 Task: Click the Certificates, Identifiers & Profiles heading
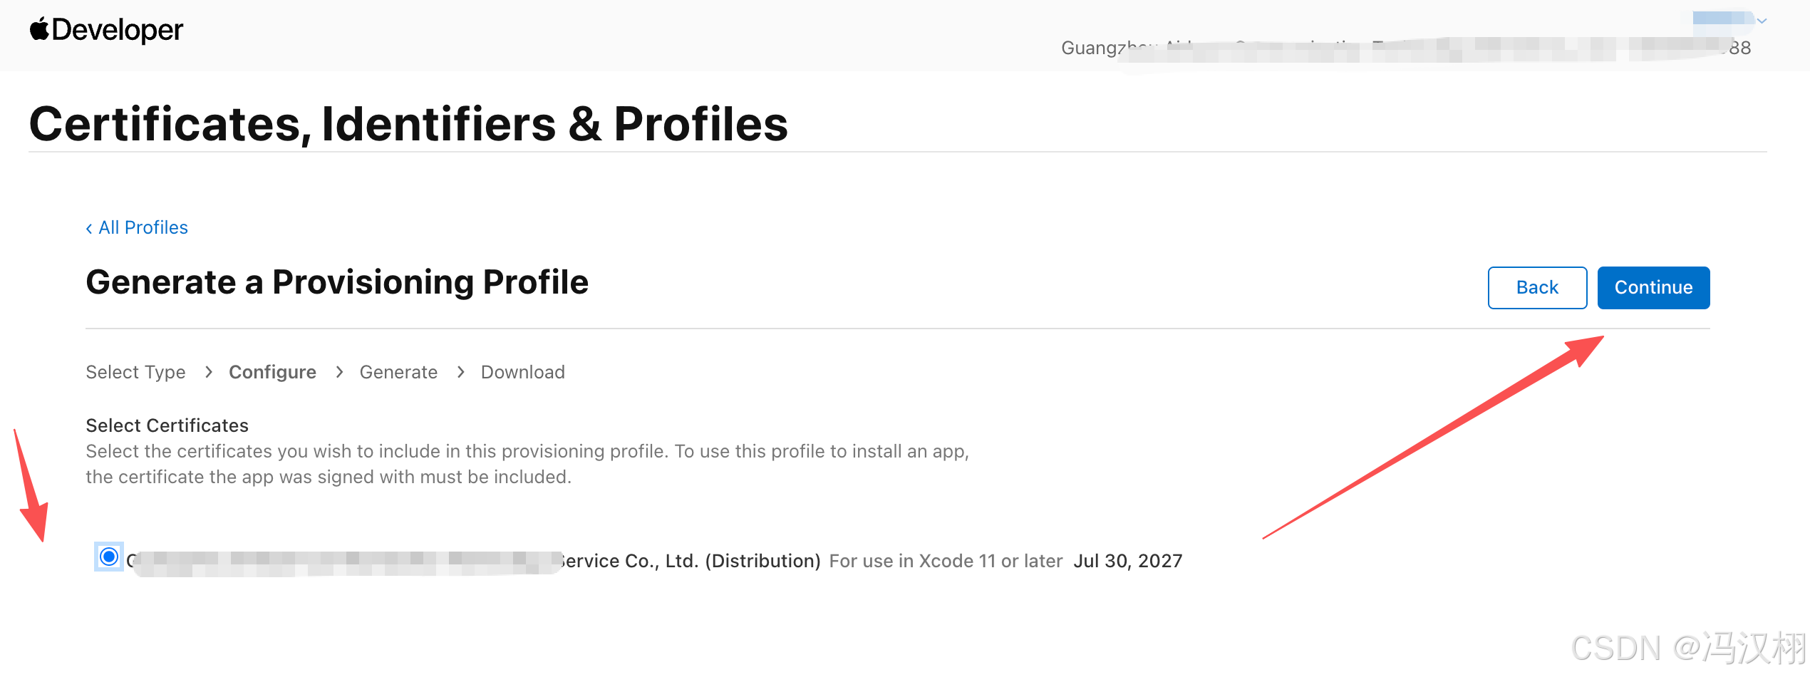[x=408, y=124]
